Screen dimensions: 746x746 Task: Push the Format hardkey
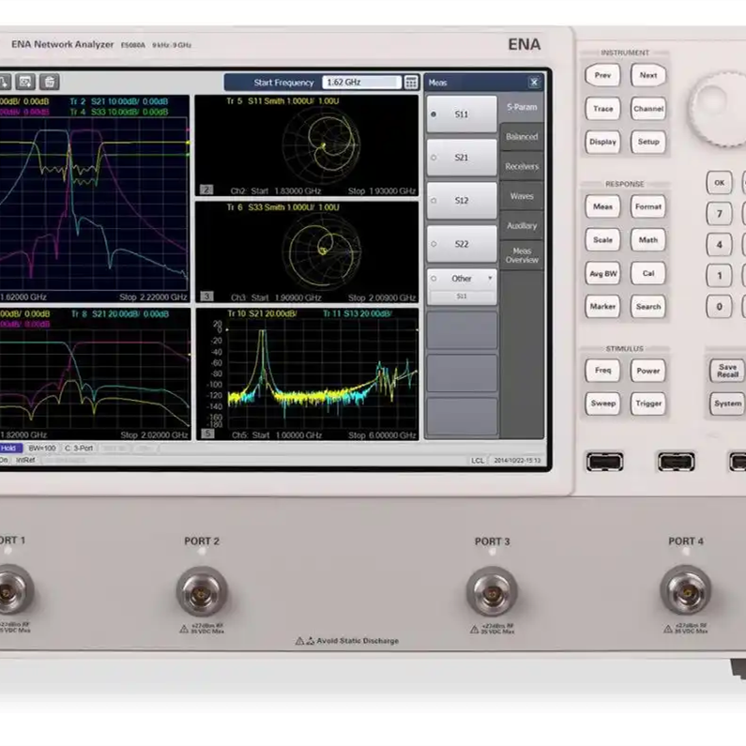(648, 206)
